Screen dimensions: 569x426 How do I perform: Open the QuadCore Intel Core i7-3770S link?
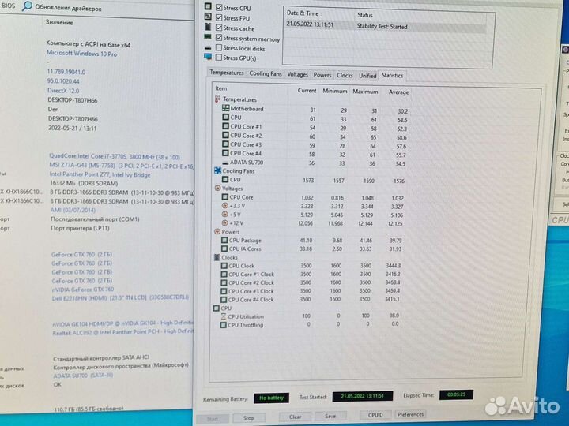coord(115,156)
